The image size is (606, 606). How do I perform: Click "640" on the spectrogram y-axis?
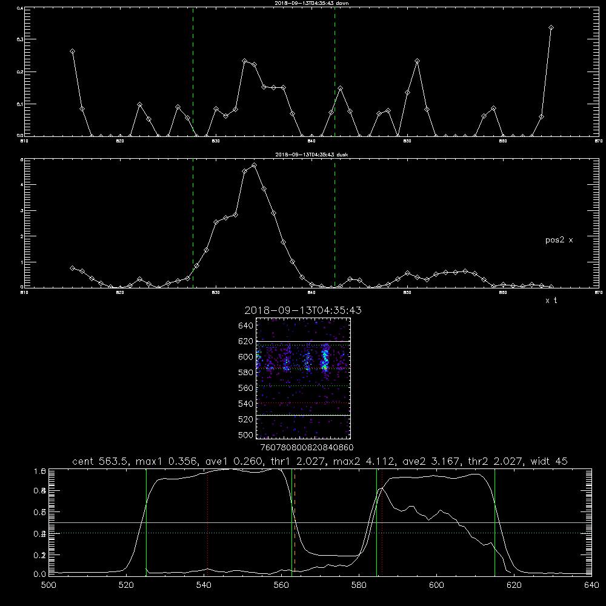click(x=246, y=326)
